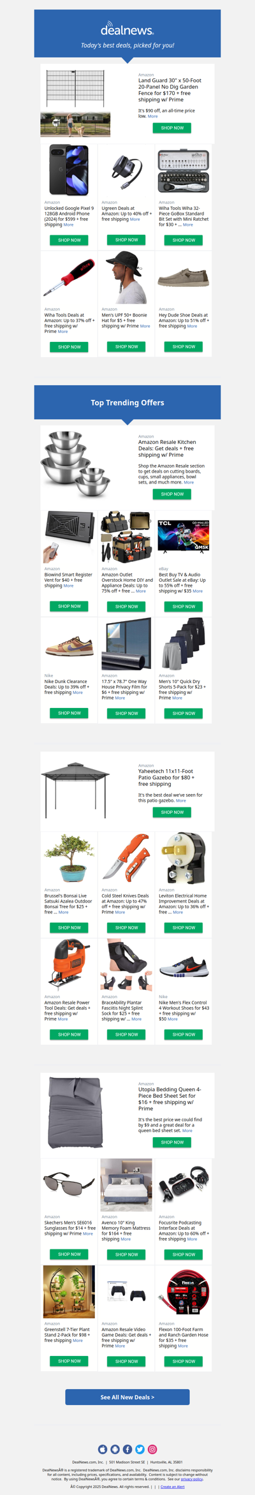Open the privacy policy link

click(x=192, y=1479)
